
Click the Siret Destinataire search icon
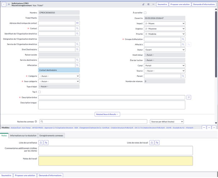[x=77, y=49]
